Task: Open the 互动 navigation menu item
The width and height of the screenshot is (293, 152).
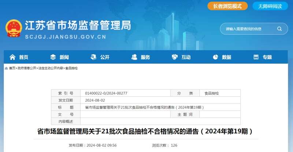Action: pos(186,57)
